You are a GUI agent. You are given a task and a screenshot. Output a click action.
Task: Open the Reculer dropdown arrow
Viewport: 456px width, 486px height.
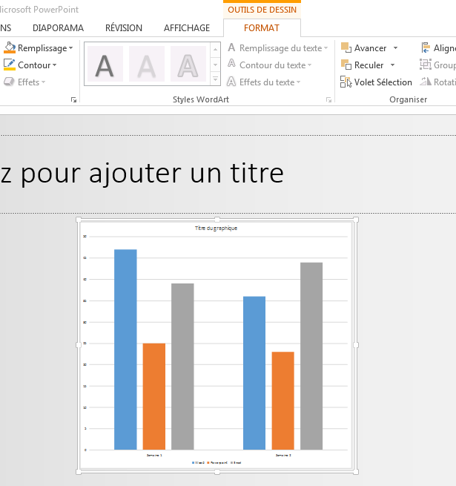pos(392,65)
